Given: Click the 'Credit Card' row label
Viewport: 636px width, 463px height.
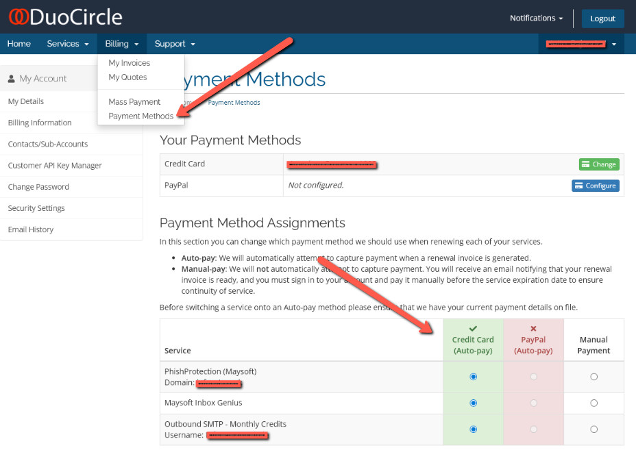Looking at the screenshot, I should [x=184, y=164].
